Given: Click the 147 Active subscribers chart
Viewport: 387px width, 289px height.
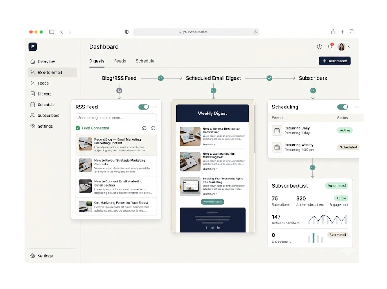Looking at the screenshot, I should pos(328,219).
